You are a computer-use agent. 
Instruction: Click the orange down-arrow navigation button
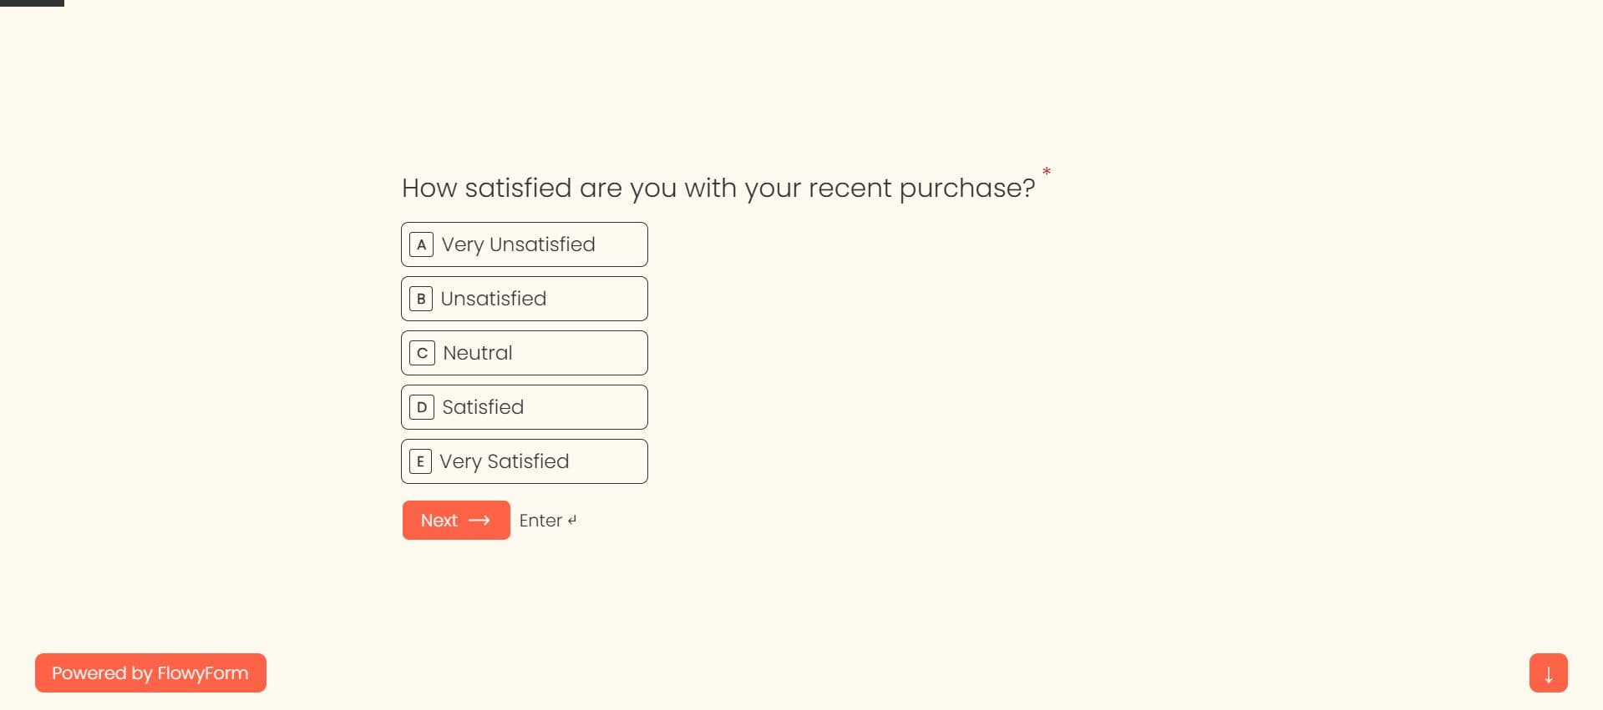click(x=1548, y=673)
